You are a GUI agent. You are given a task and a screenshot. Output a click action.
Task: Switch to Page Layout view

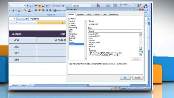[x=116, y=88]
